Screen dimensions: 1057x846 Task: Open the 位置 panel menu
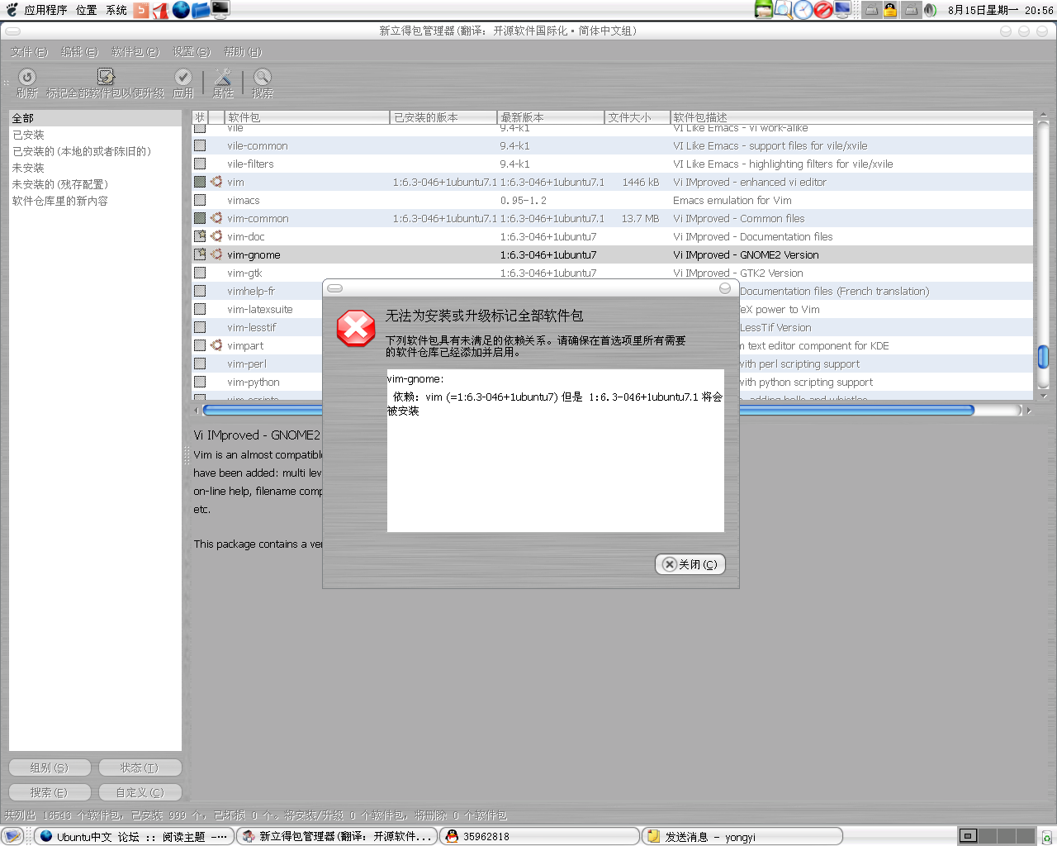(87, 10)
